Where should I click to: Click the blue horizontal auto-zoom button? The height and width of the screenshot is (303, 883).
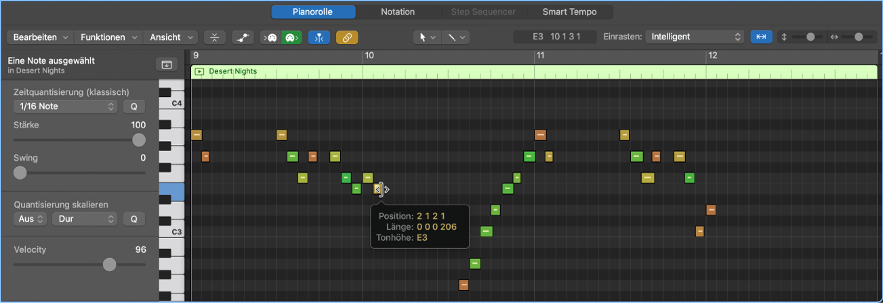tap(760, 37)
